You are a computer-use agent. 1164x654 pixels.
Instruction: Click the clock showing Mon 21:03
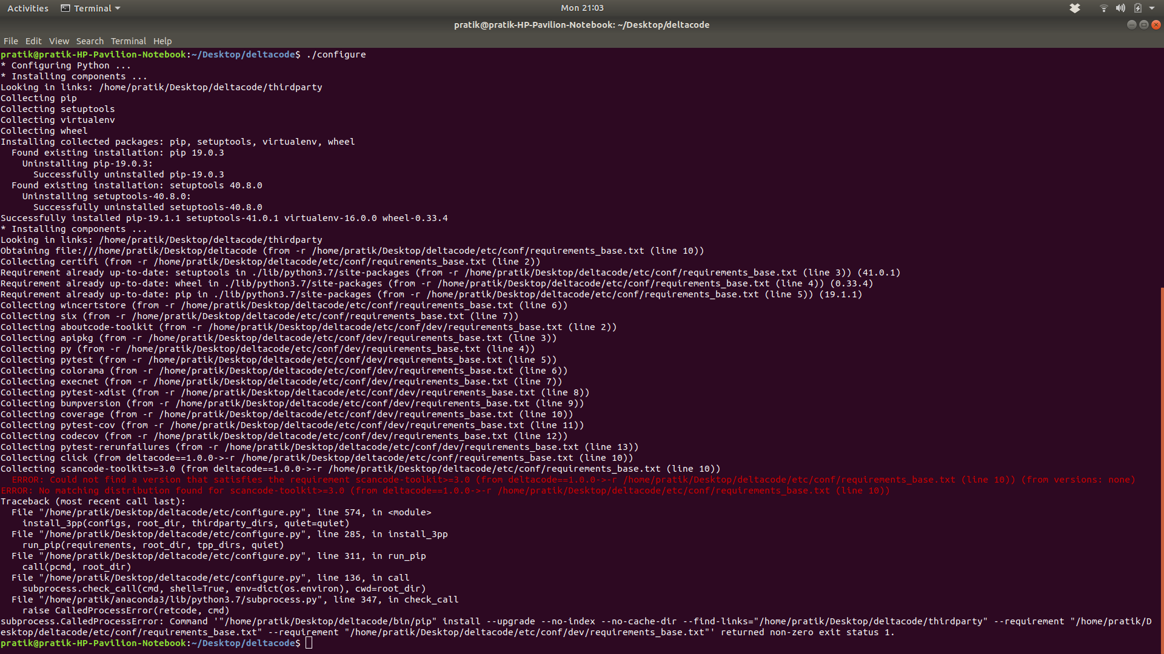coord(582,8)
